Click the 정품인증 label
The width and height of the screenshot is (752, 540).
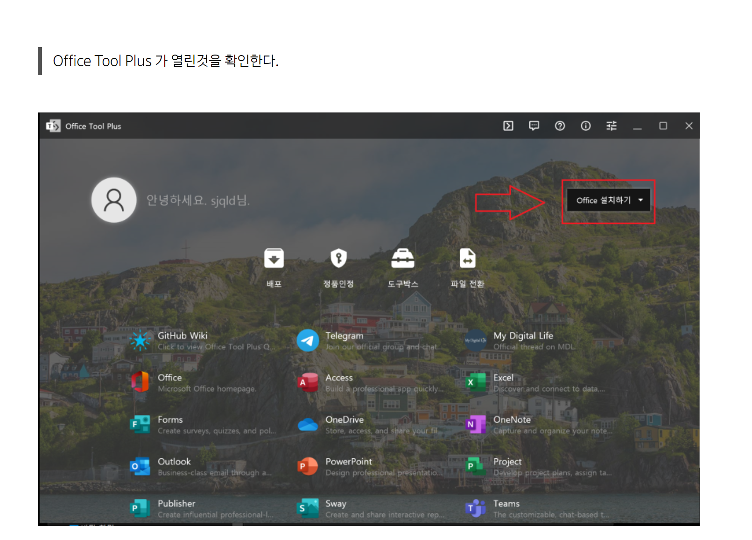tap(338, 284)
